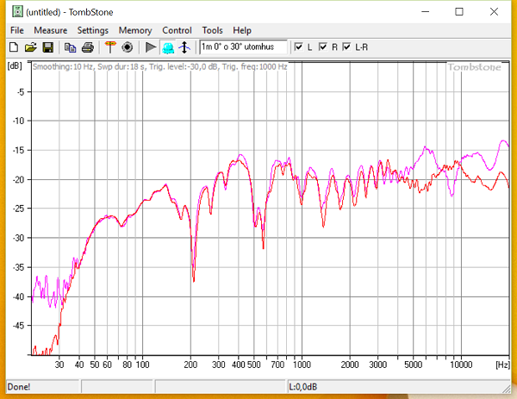
Task: Toggle the R channel checkbox
Action: tap(323, 47)
